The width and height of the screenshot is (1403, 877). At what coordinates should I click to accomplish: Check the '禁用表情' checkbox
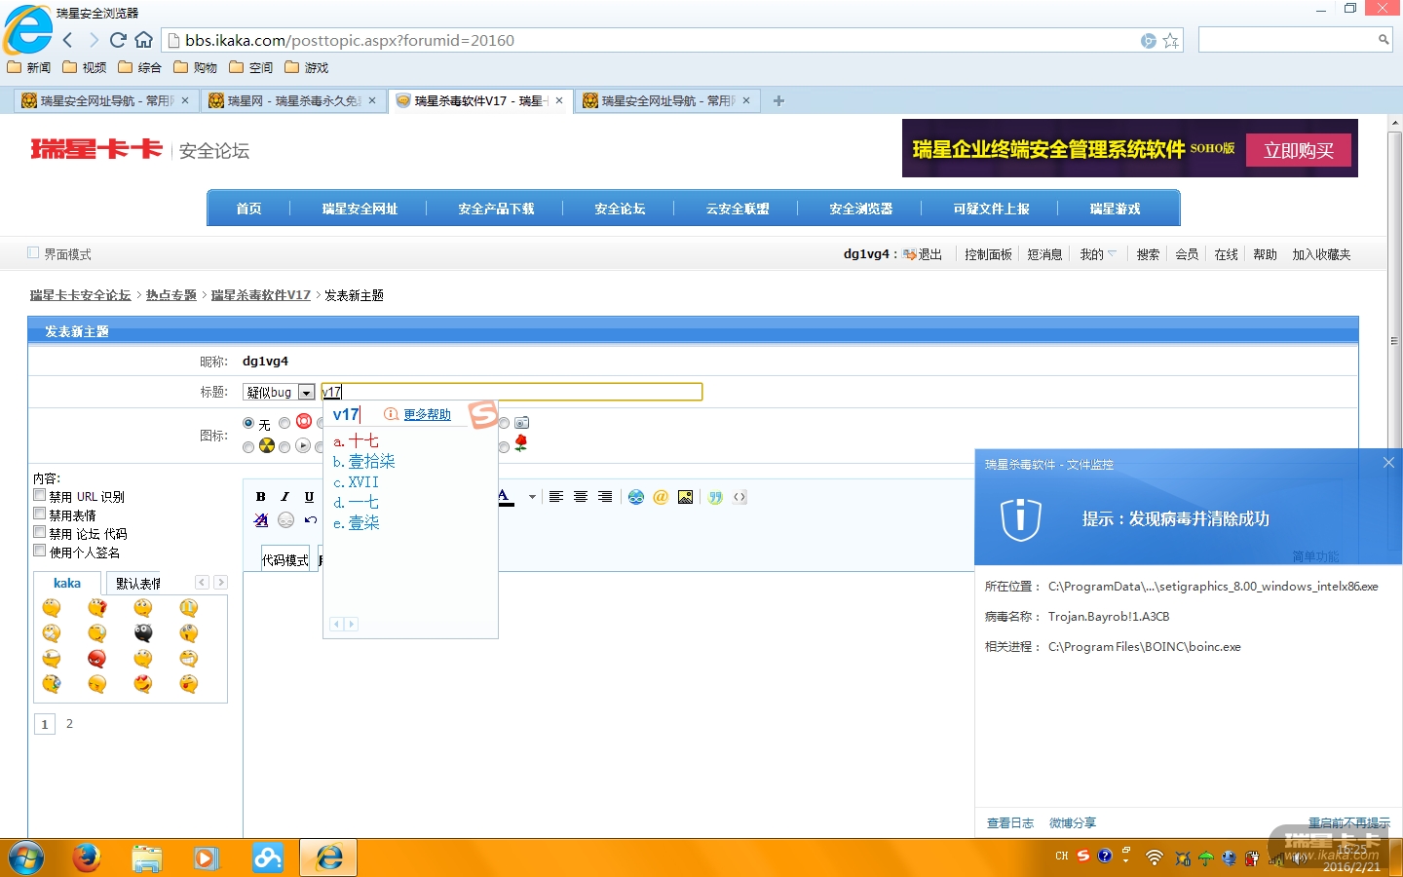tap(40, 514)
